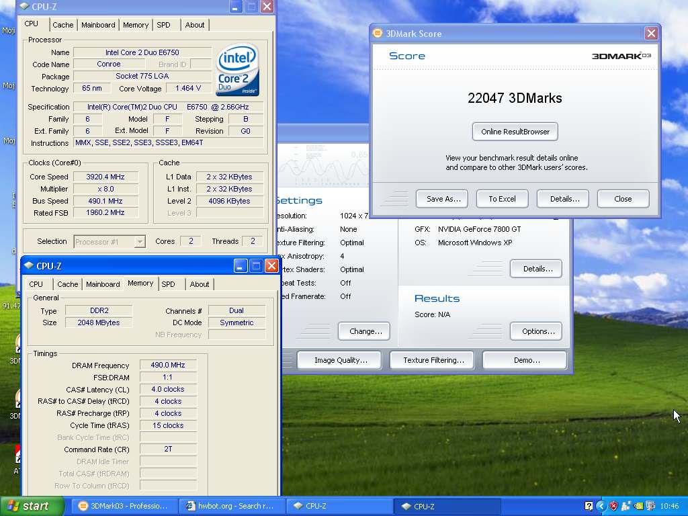Open Image Quality in 3DMark03
The height and width of the screenshot is (516, 688).
click(x=339, y=360)
